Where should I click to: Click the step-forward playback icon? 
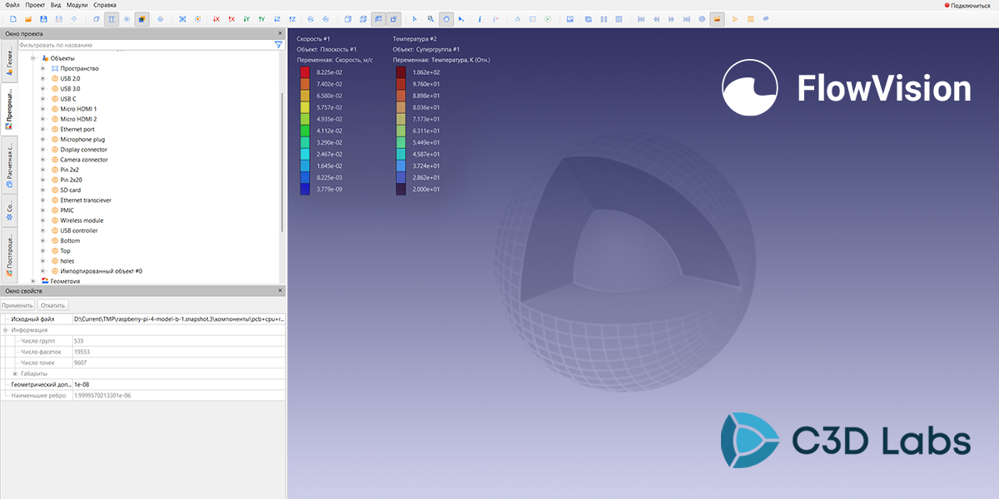[x=671, y=18]
